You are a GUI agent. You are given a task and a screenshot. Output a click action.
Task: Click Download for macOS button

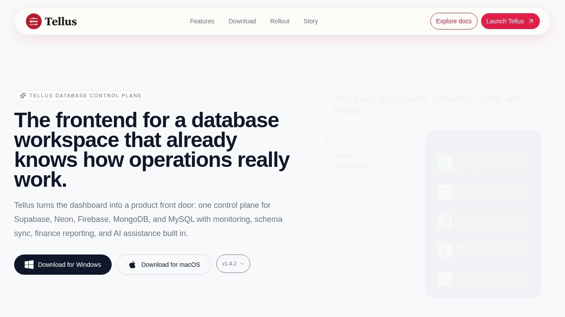[164, 265]
